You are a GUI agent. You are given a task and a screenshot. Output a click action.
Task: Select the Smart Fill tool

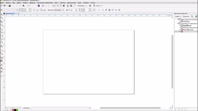[2, 72]
